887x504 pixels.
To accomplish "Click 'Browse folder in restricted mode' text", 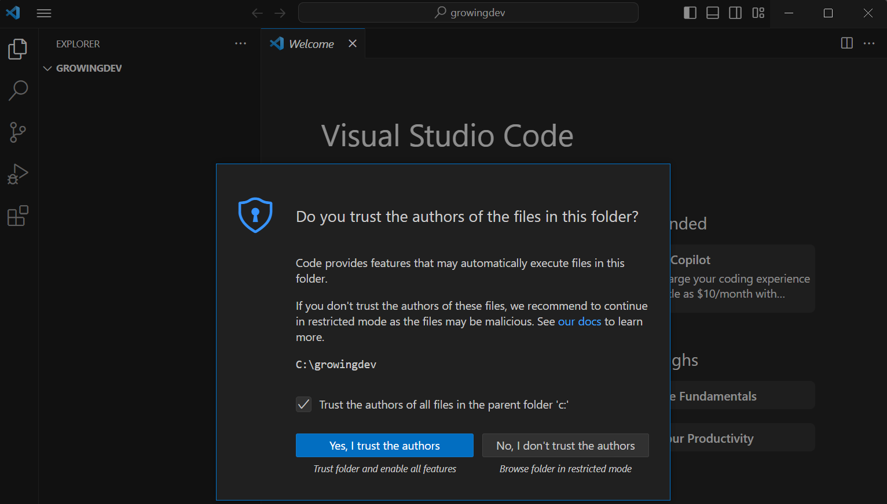I will click(x=566, y=469).
